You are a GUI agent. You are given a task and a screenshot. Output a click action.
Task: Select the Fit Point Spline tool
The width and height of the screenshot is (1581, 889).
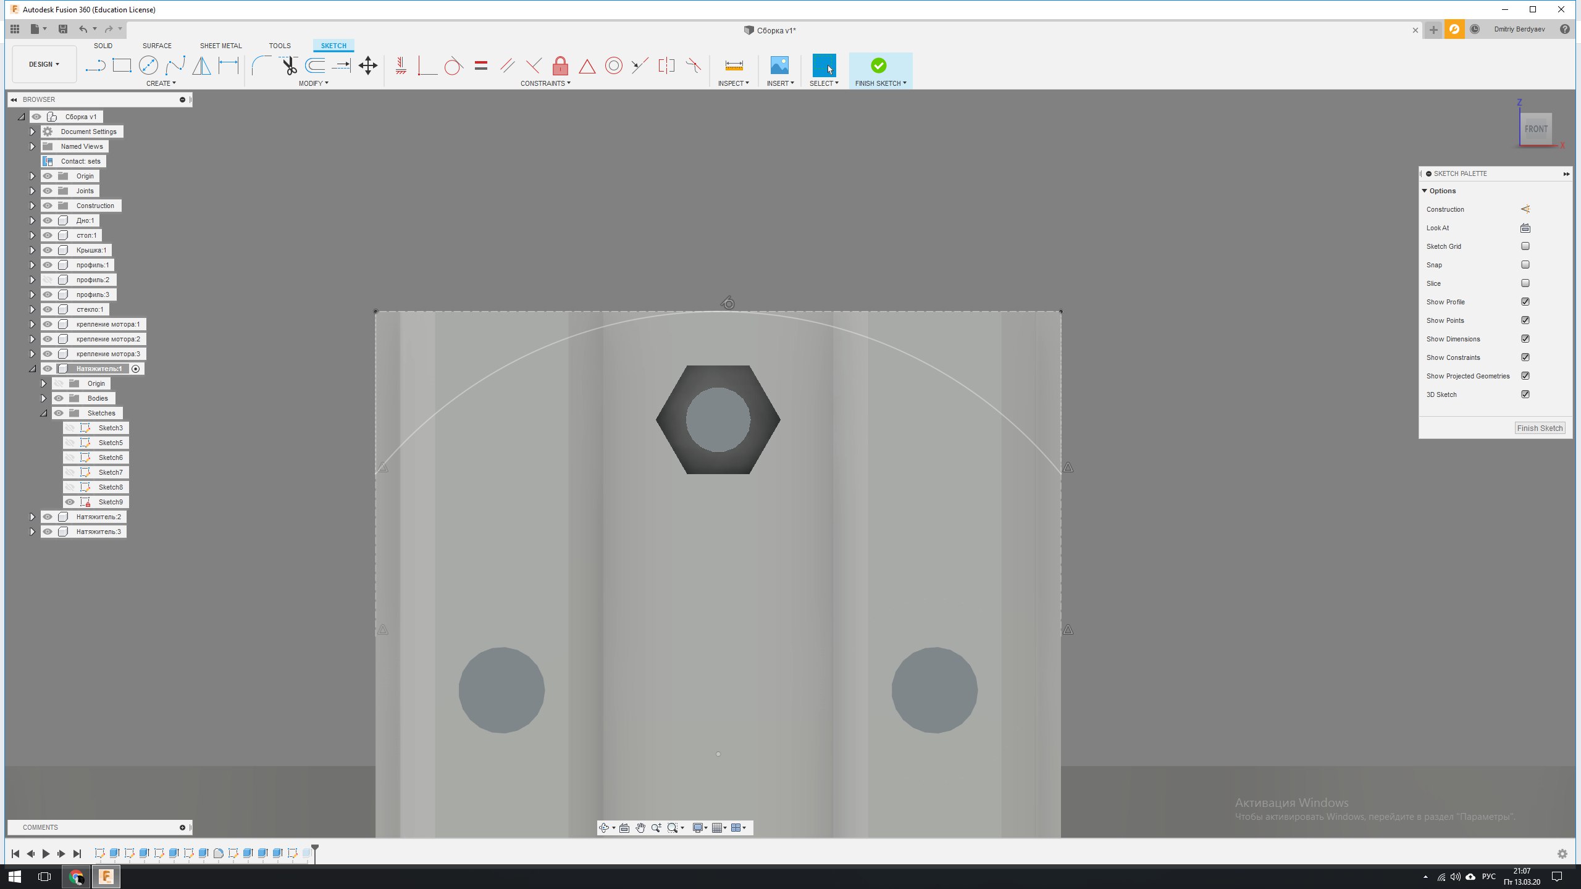(175, 65)
